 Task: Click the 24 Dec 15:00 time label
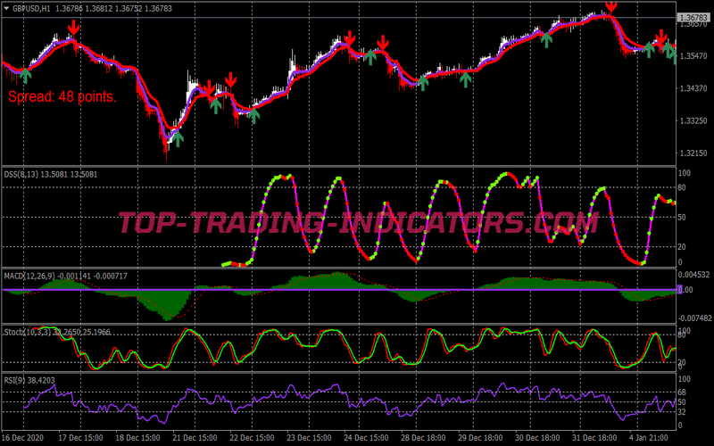pyautogui.click(x=366, y=438)
